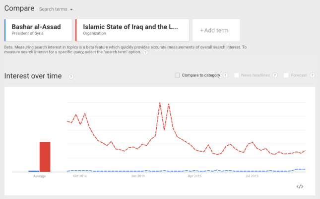Viewport: 320px width, 199px height.
Task: Click the Interest over time heading
Action: point(33,76)
